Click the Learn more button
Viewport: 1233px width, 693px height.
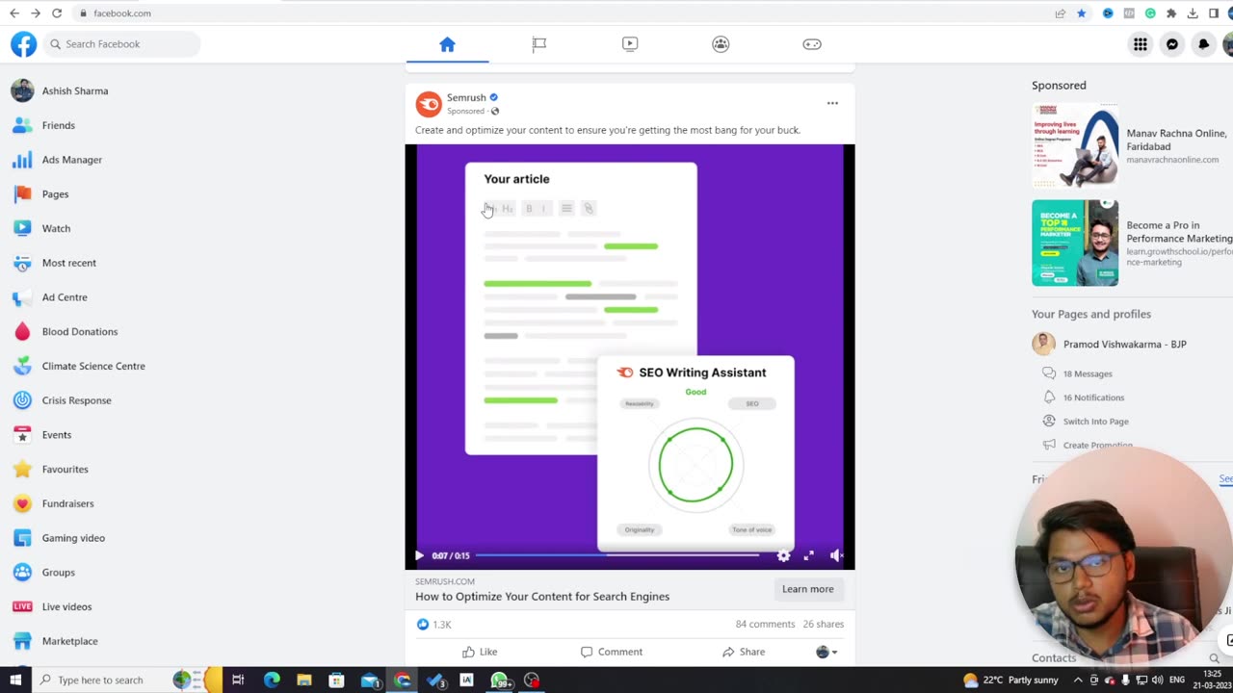click(807, 589)
